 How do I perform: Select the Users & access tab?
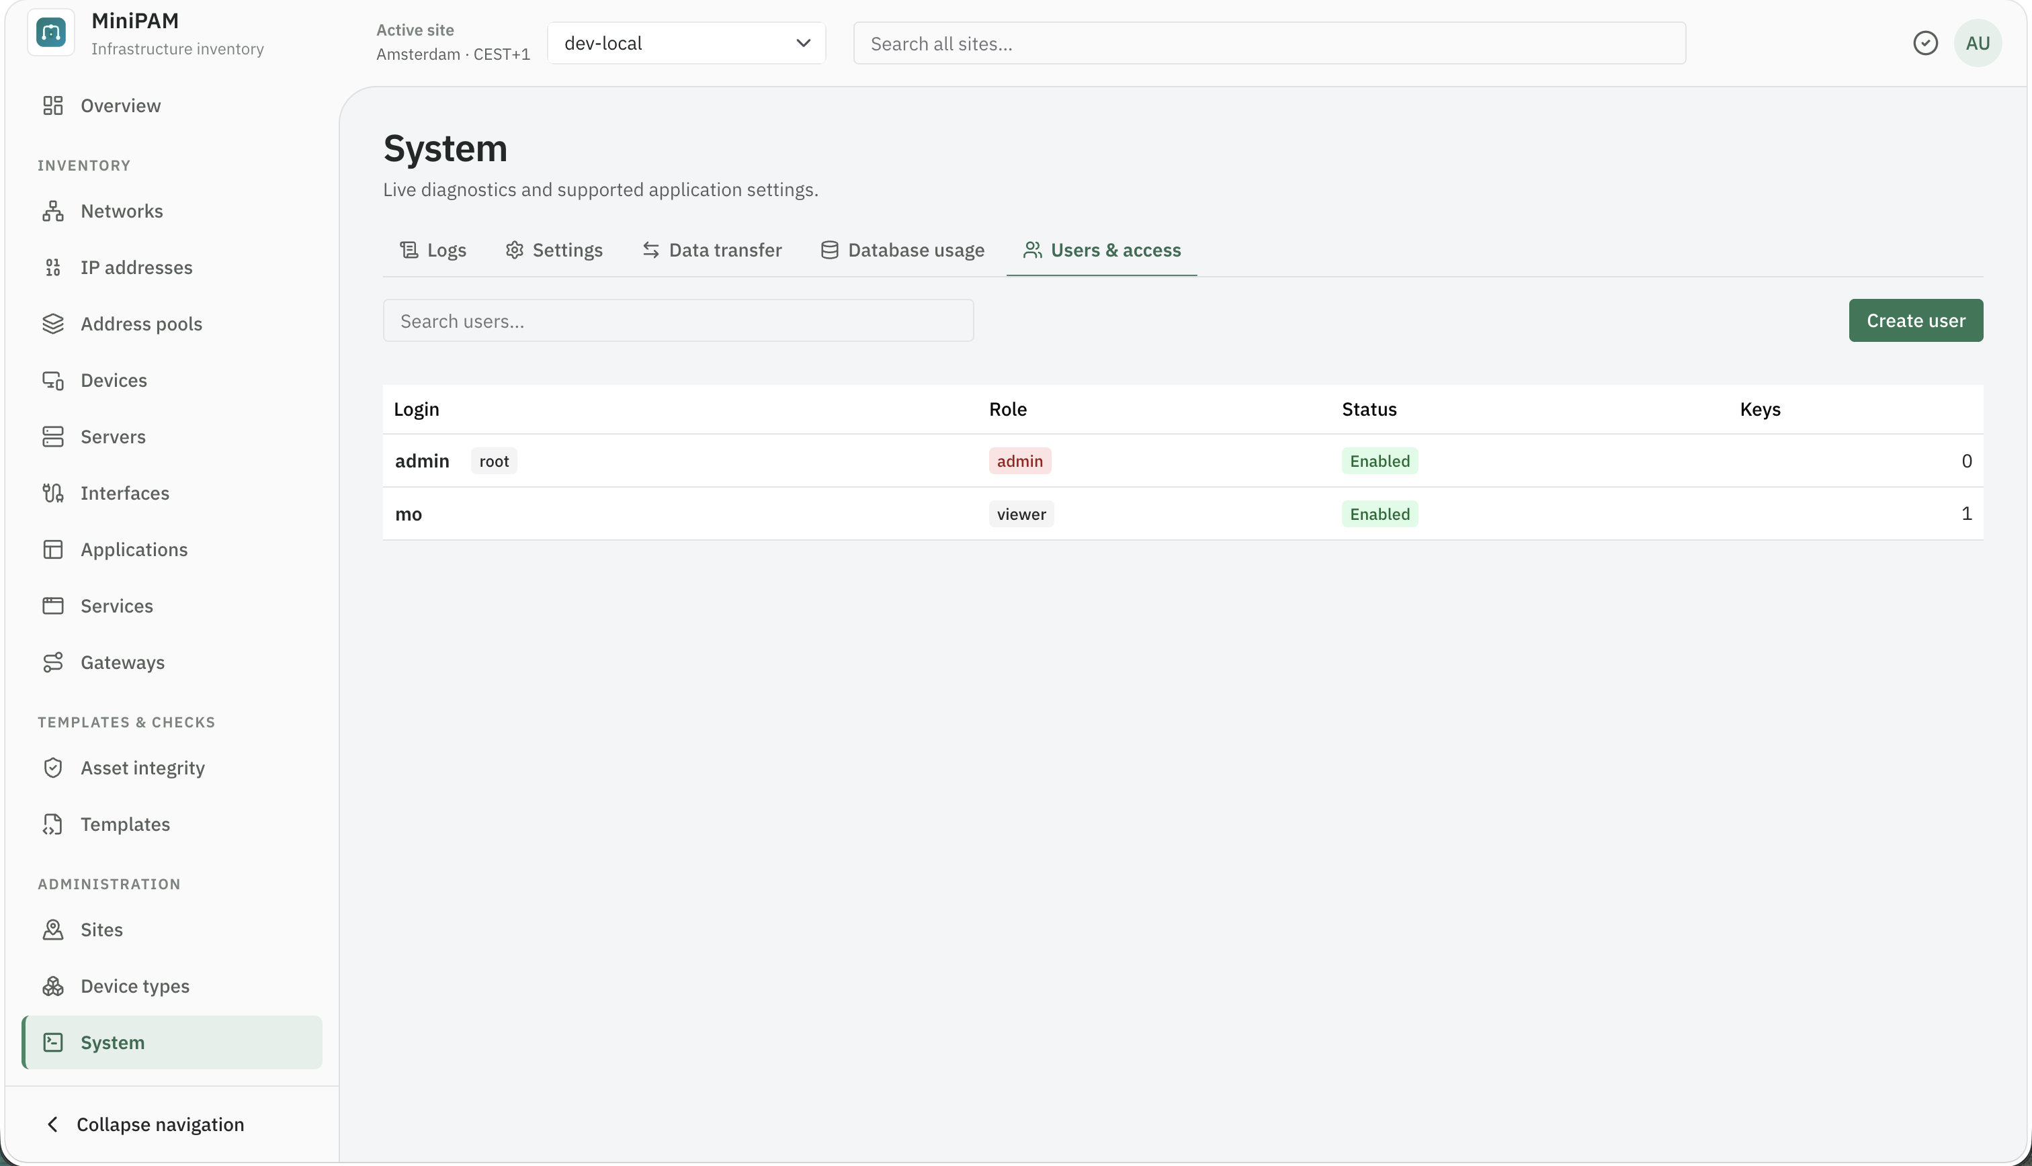click(x=1102, y=251)
